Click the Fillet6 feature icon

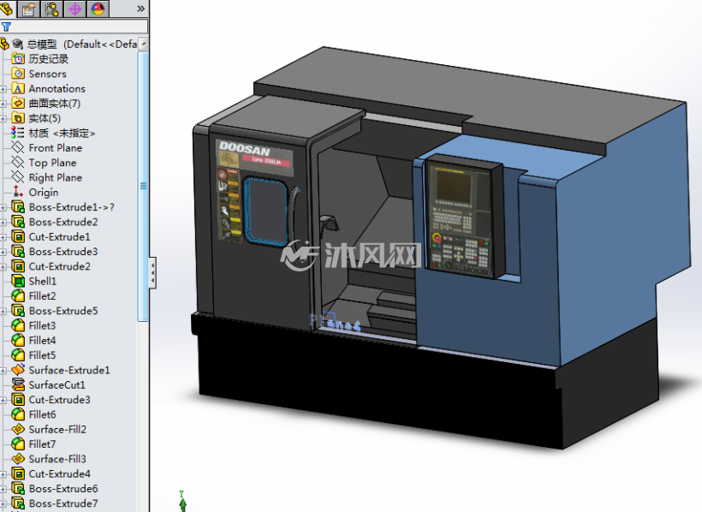click(18, 414)
